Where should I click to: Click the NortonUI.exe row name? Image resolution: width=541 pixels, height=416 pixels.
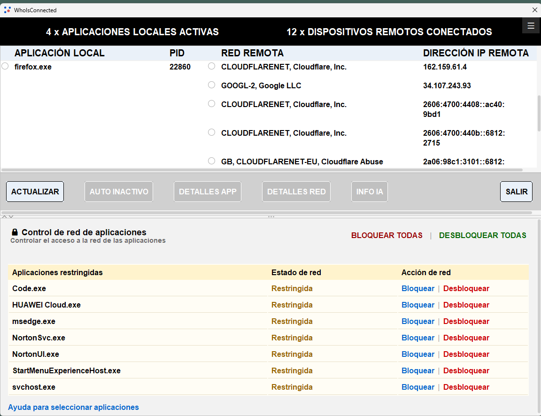tap(36, 354)
